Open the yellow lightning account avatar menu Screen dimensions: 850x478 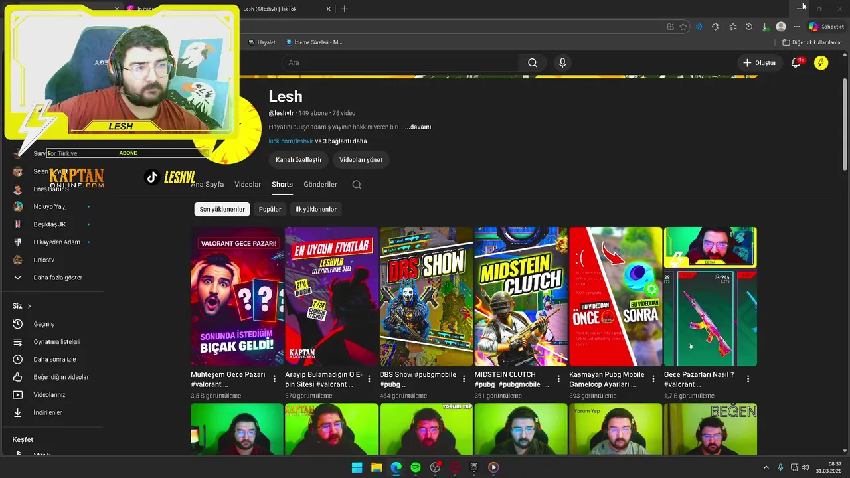pos(821,63)
